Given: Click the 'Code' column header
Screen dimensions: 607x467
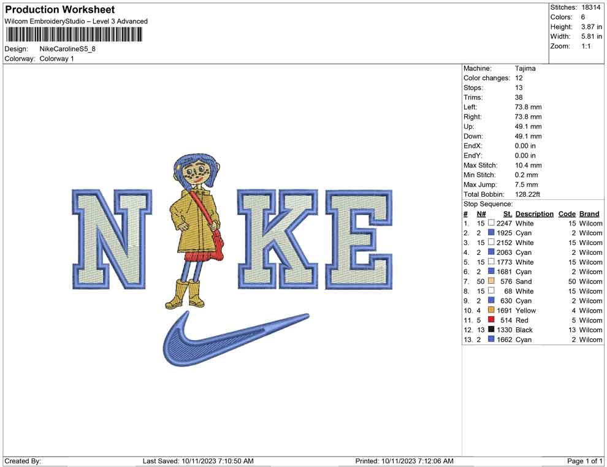Looking at the screenshot, I should coord(567,213).
